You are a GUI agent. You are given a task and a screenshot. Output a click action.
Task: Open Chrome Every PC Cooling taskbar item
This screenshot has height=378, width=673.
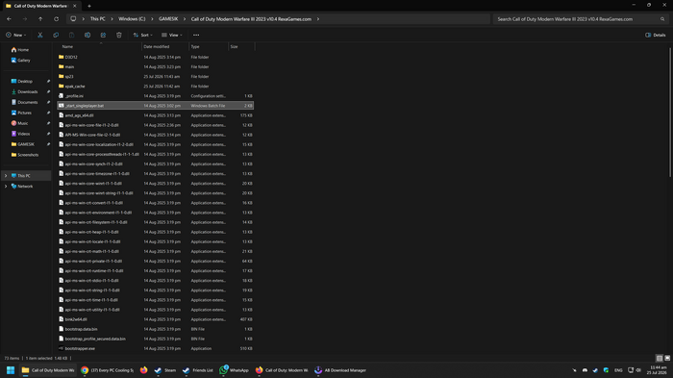tap(108, 370)
